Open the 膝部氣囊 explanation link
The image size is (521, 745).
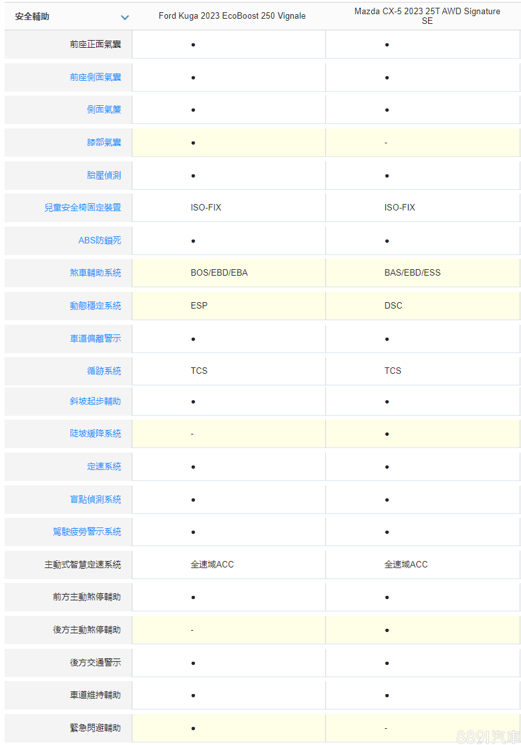point(104,142)
